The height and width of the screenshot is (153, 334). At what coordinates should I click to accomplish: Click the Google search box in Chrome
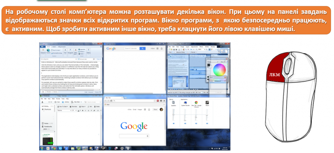click(134, 136)
